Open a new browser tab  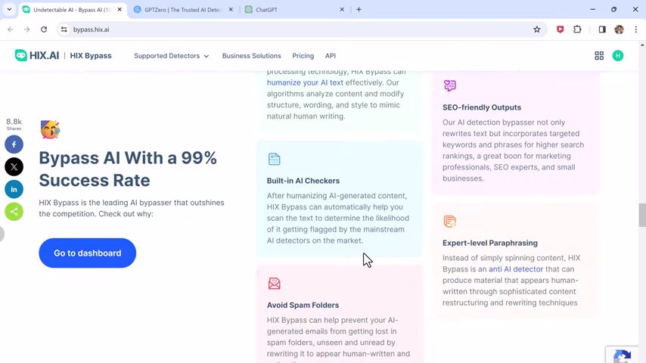[359, 10]
